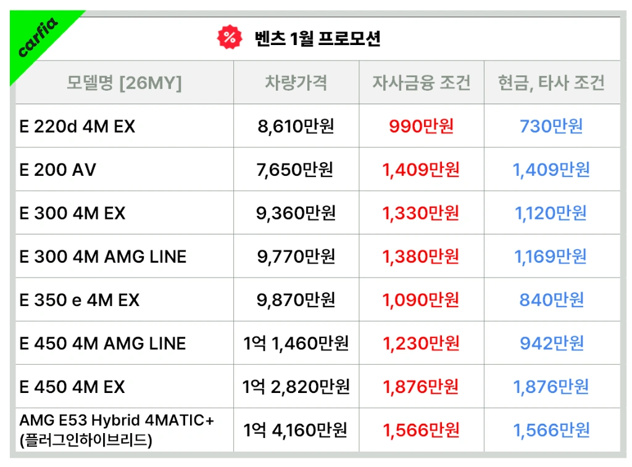Click the 1억 2,820만원 price cell
This screenshot has width=632, height=467.
296,387
